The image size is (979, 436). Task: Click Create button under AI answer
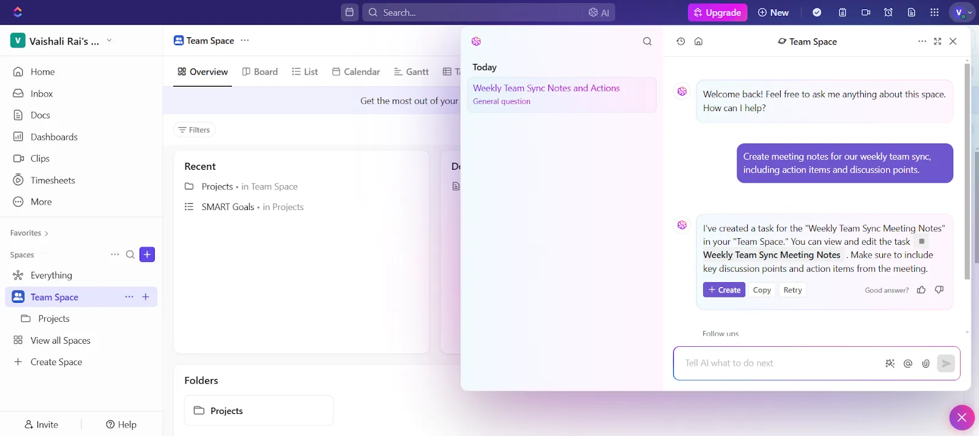tap(724, 290)
